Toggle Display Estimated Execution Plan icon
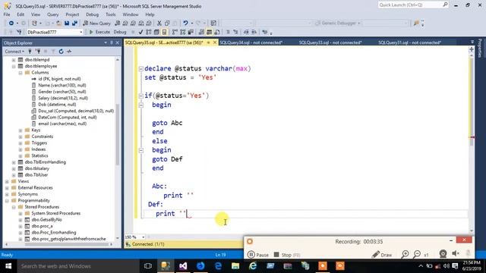486x273 pixels. 149,32
